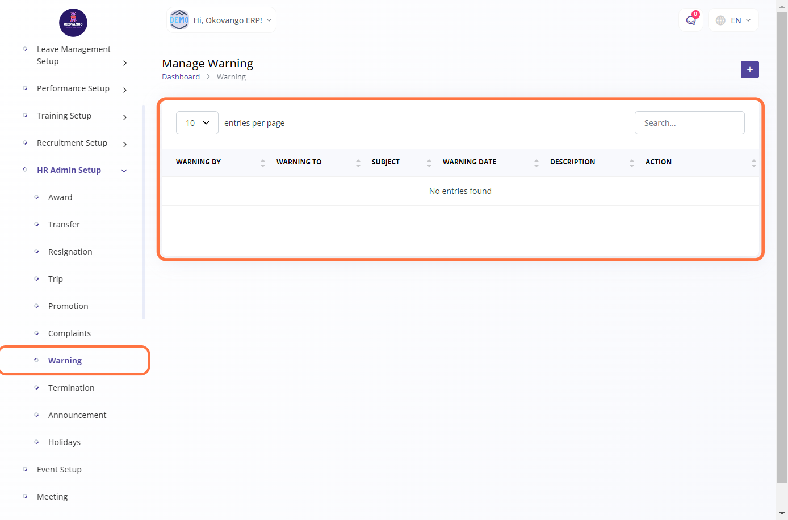Open the entries per page dropdown
This screenshot has width=788, height=520.
tap(197, 123)
